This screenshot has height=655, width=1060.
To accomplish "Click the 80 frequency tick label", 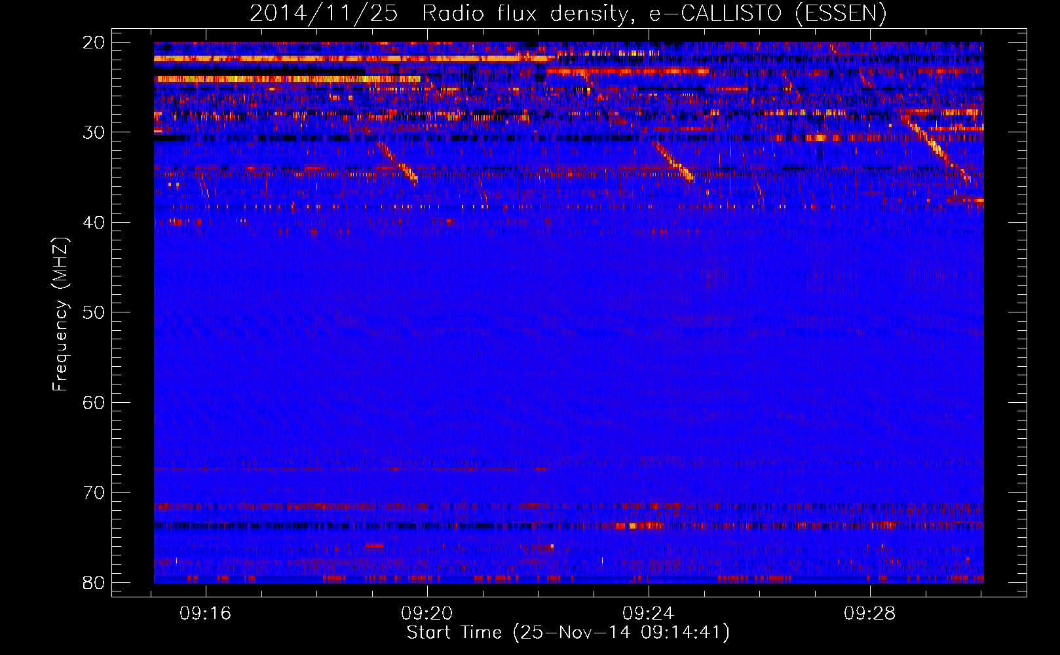I will coord(94,582).
